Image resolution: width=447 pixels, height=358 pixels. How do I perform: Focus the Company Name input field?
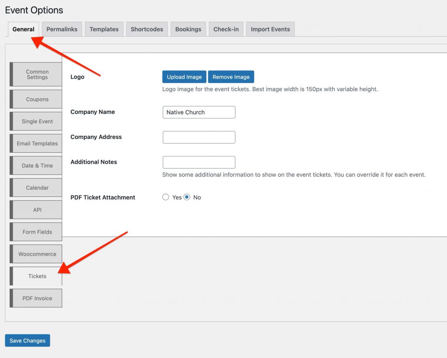tap(199, 112)
